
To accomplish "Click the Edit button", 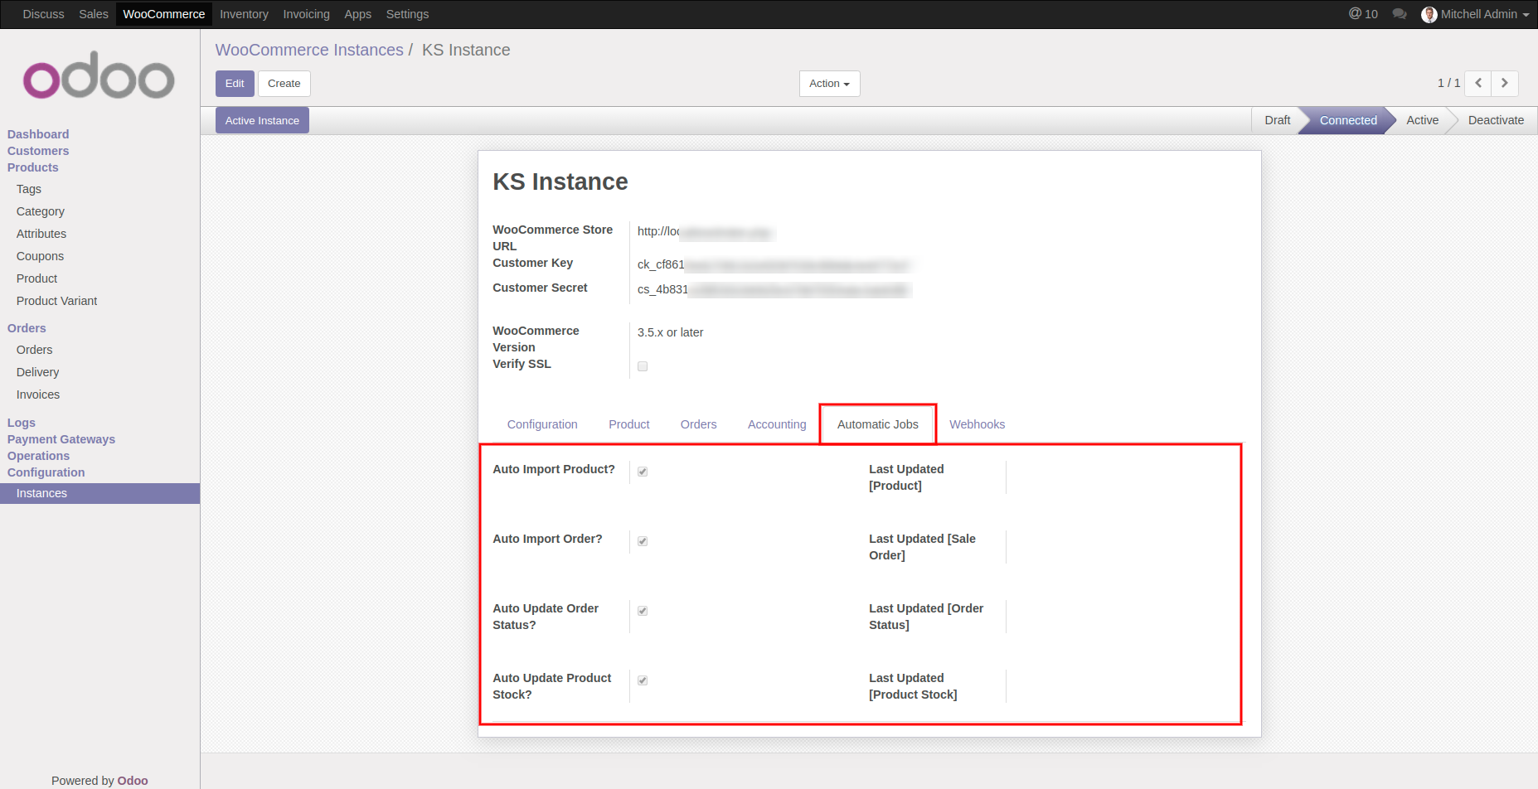I will [235, 84].
